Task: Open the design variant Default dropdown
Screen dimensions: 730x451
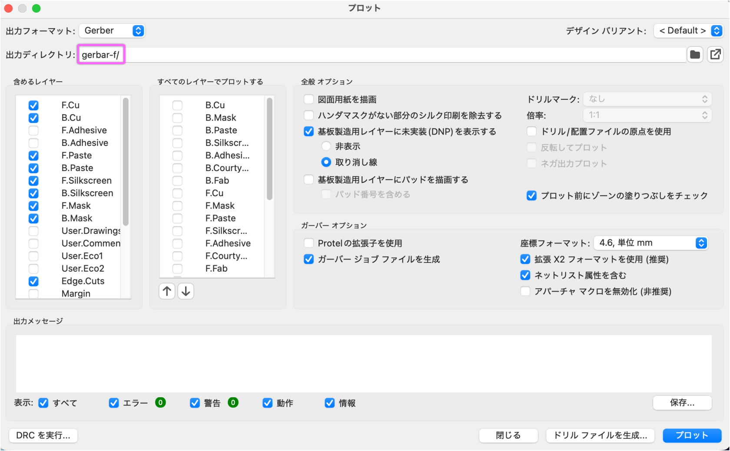Action: (x=688, y=30)
